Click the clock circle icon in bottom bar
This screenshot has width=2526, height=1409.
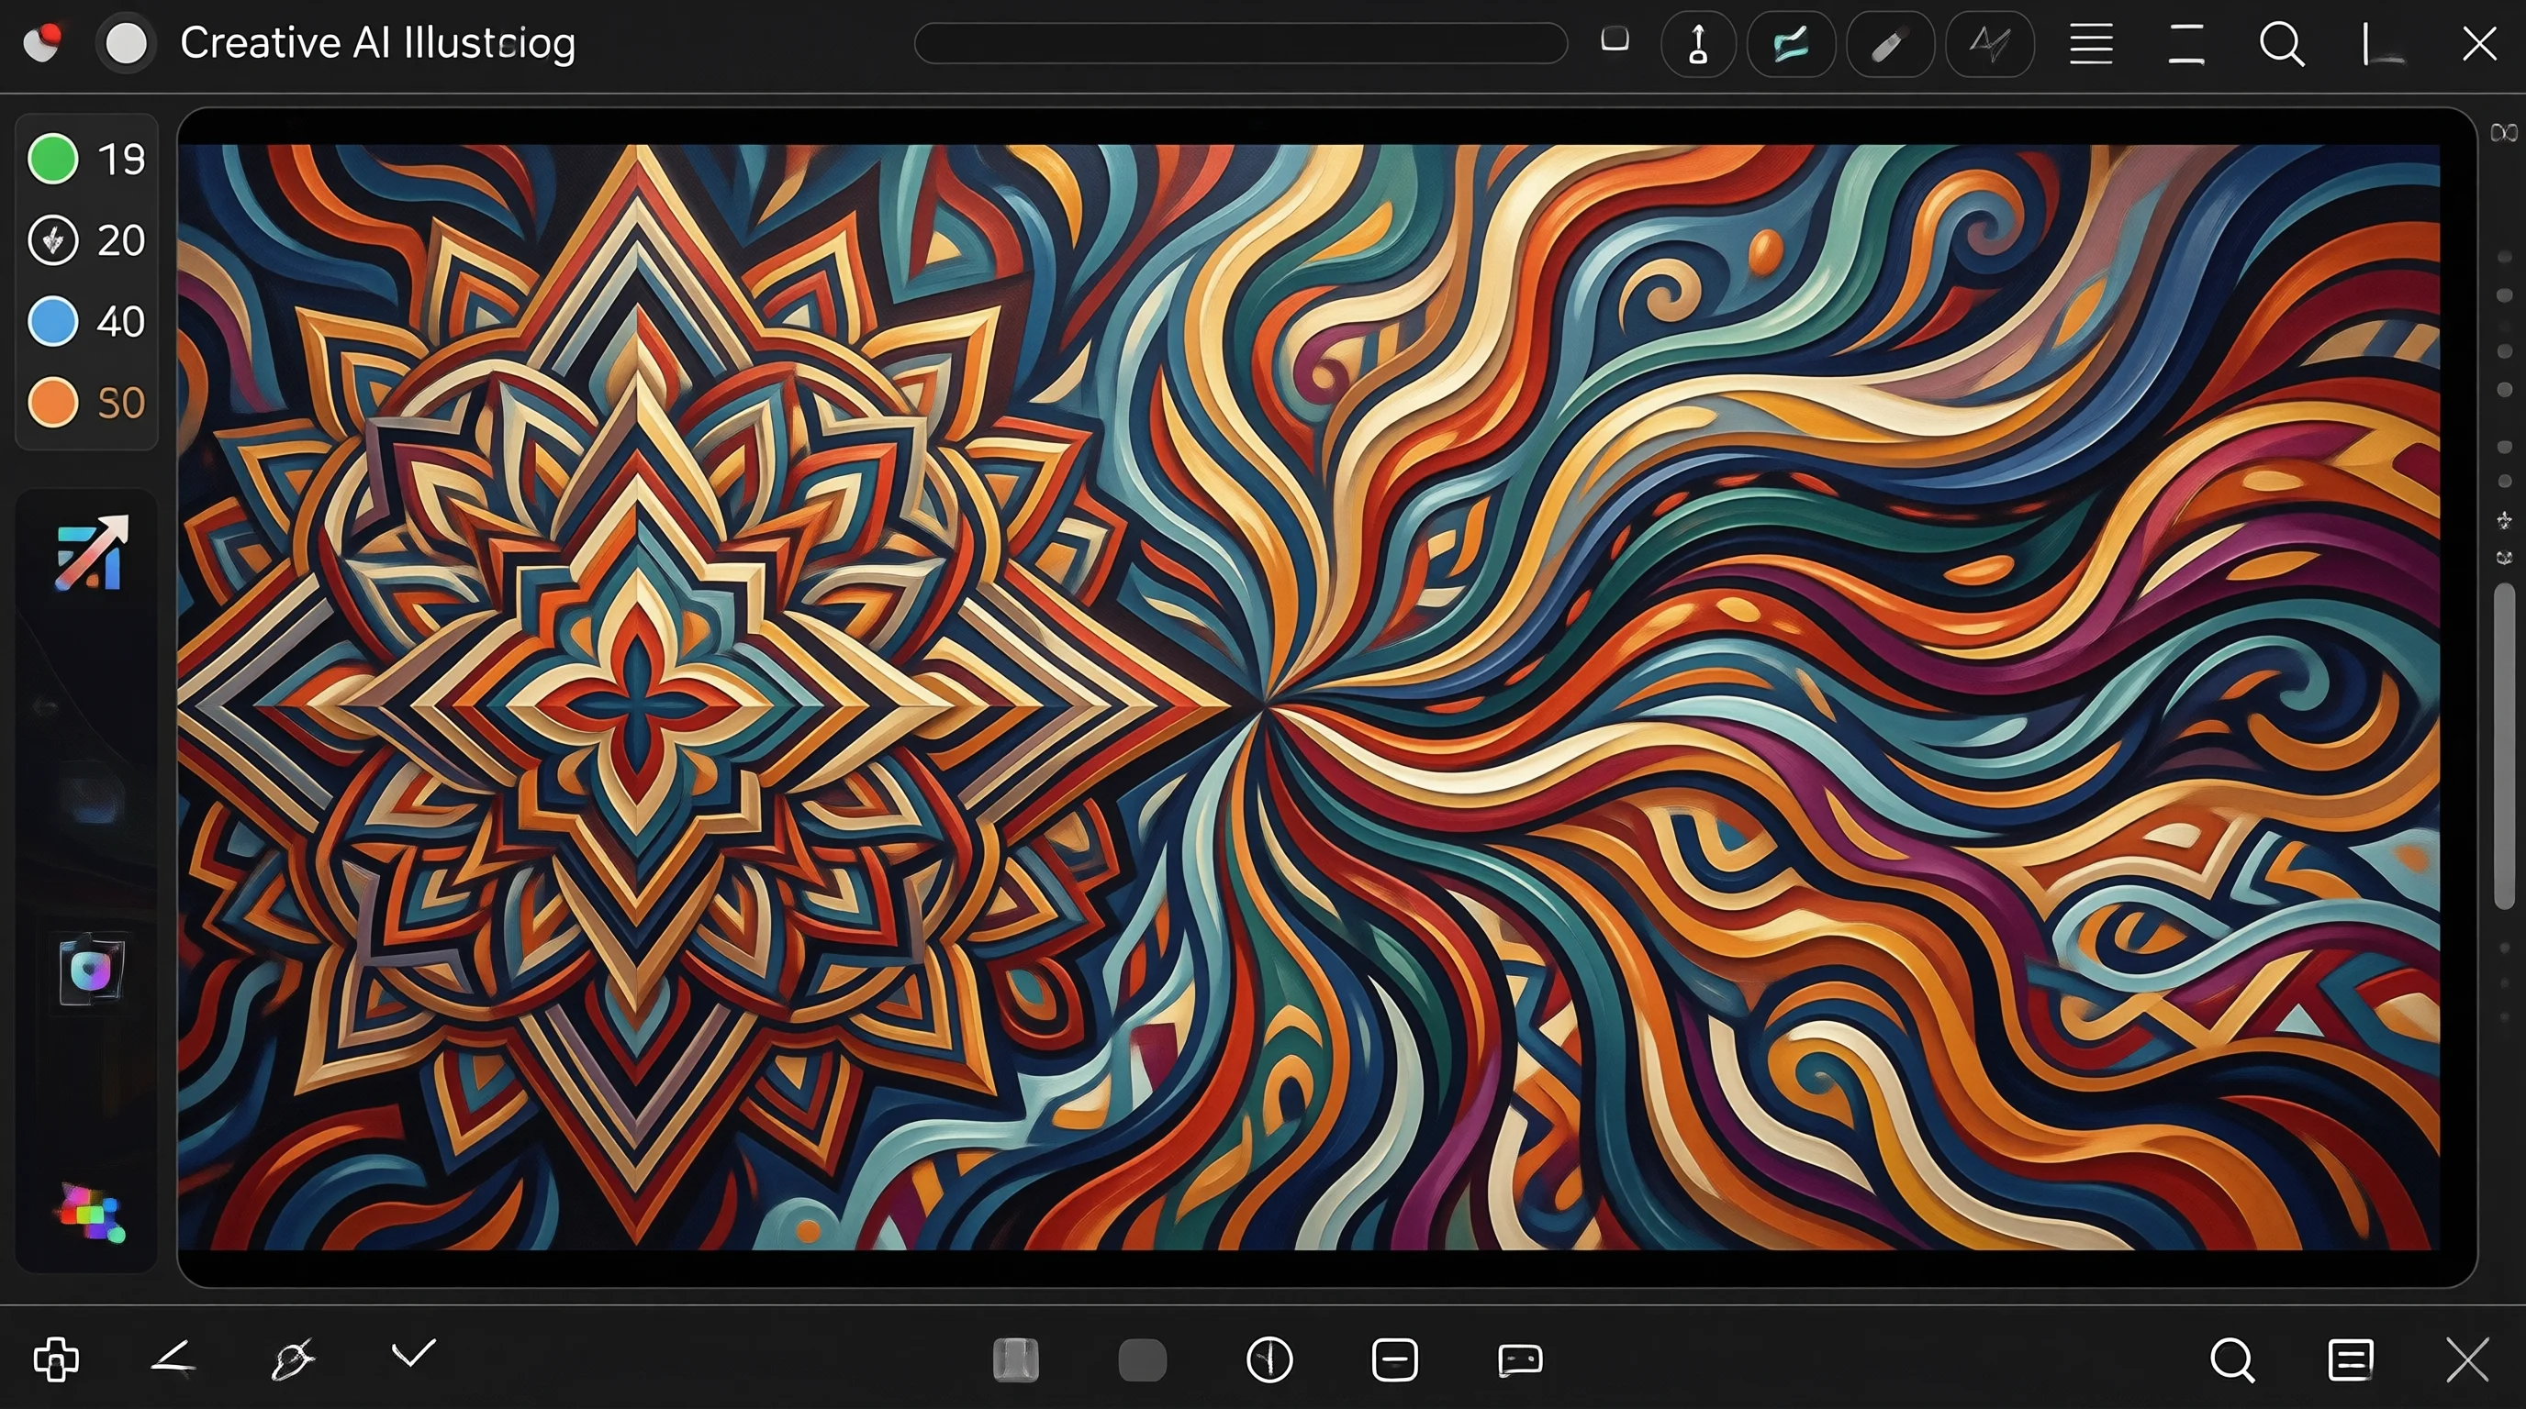[1269, 1360]
